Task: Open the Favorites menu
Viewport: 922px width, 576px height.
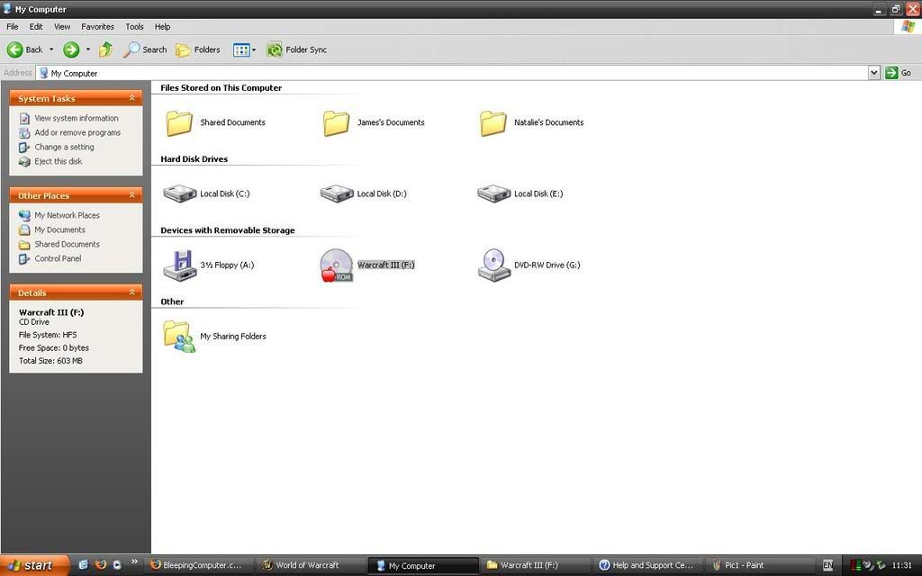Action: pyautogui.click(x=97, y=26)
